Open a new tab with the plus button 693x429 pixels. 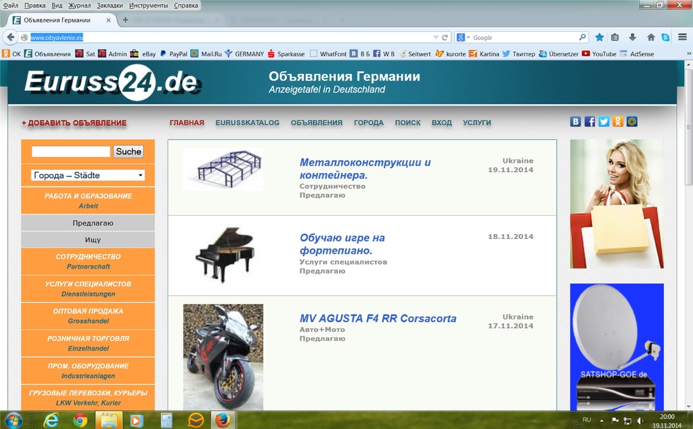tap(125, 20)
